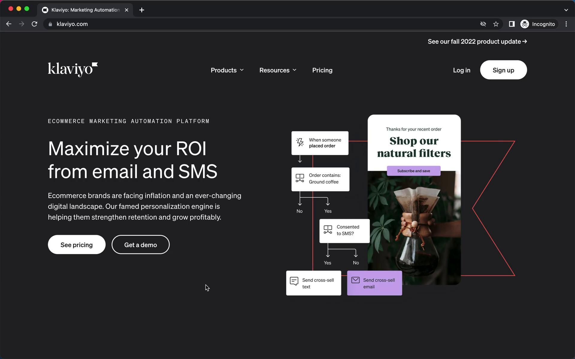Select the Klaviyo Marketing Automation tab

85,10
